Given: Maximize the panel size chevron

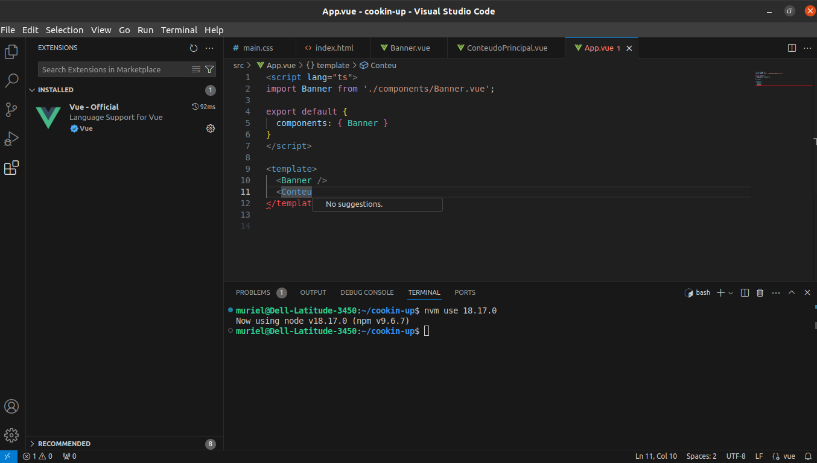Looking at the screenshot, I should click(792, 292).
